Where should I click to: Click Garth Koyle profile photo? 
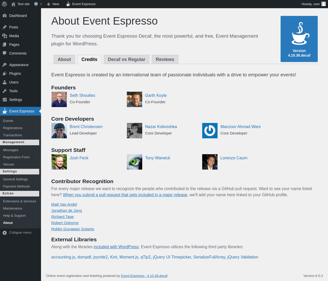[135, 99]
